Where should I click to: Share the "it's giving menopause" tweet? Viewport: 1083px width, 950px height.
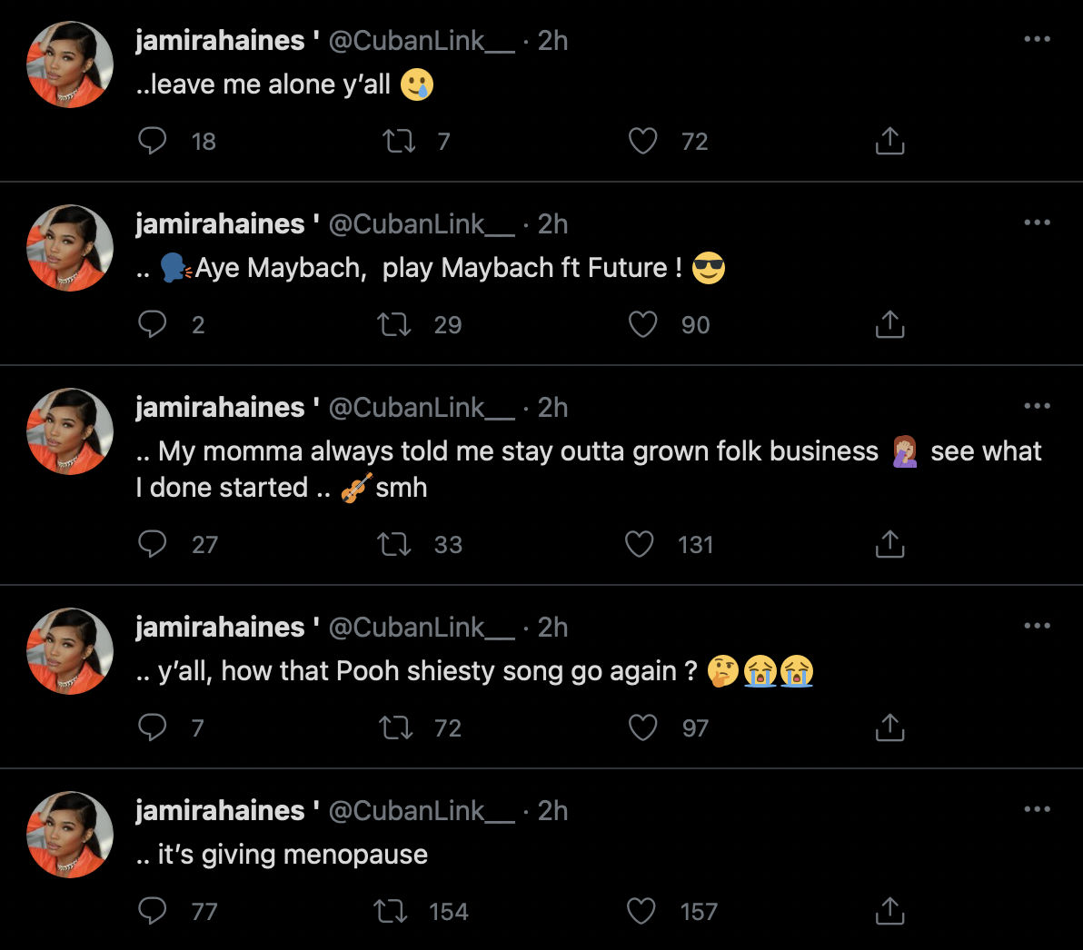pos(889,911)
